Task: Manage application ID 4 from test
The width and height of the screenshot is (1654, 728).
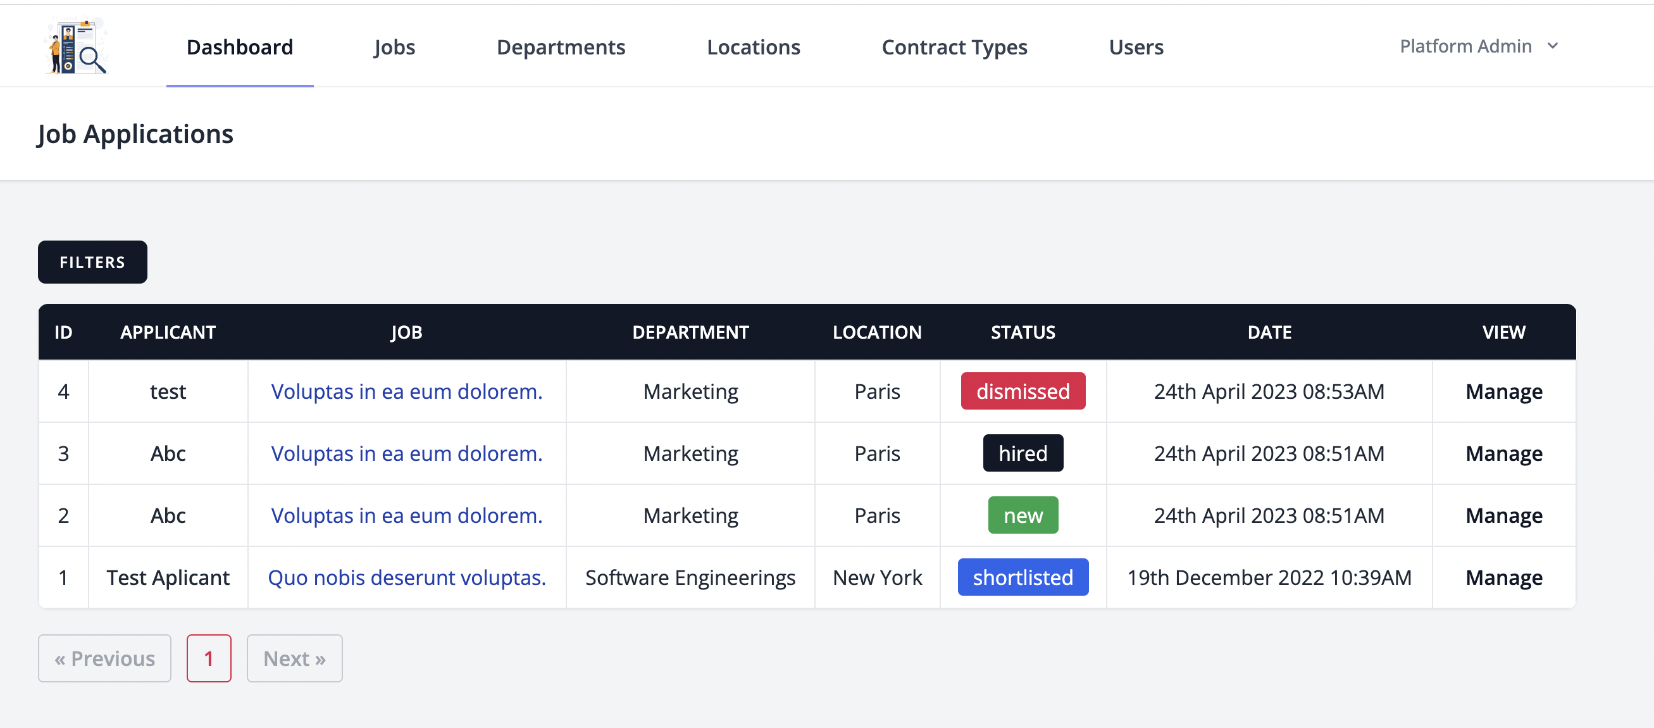Action: click(1503, 391)
